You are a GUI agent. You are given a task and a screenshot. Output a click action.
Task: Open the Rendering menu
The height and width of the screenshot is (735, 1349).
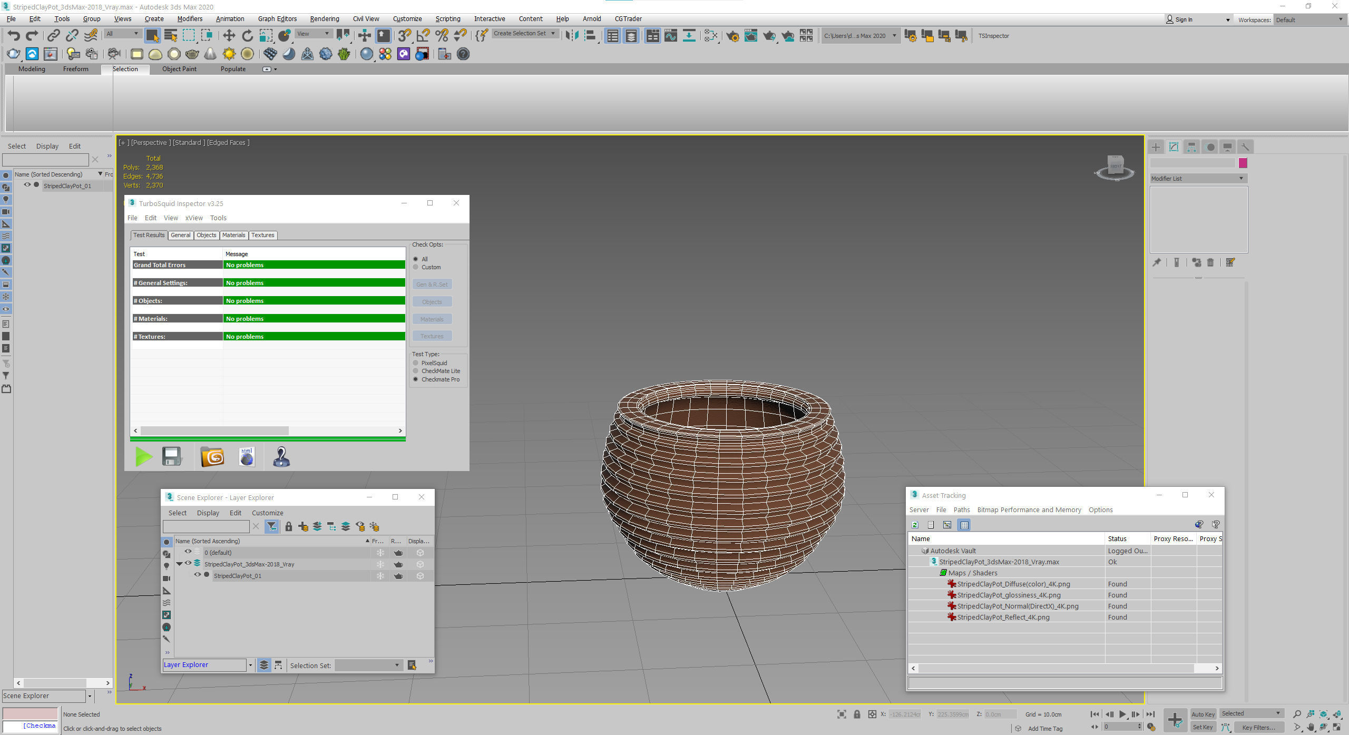tap(324, 19)
